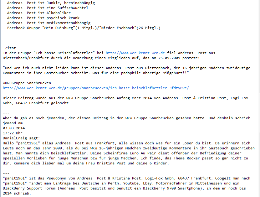Click the Facebook Gruppe "Mein Duisburg" line
This screenshot has width=260, height=197.
[82, 28]
